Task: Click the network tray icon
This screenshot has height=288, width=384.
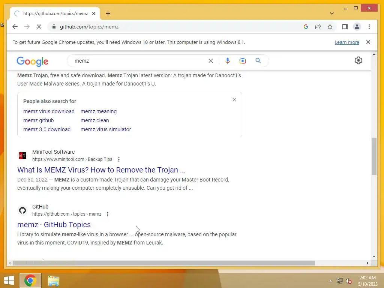Action: [339, 281]
